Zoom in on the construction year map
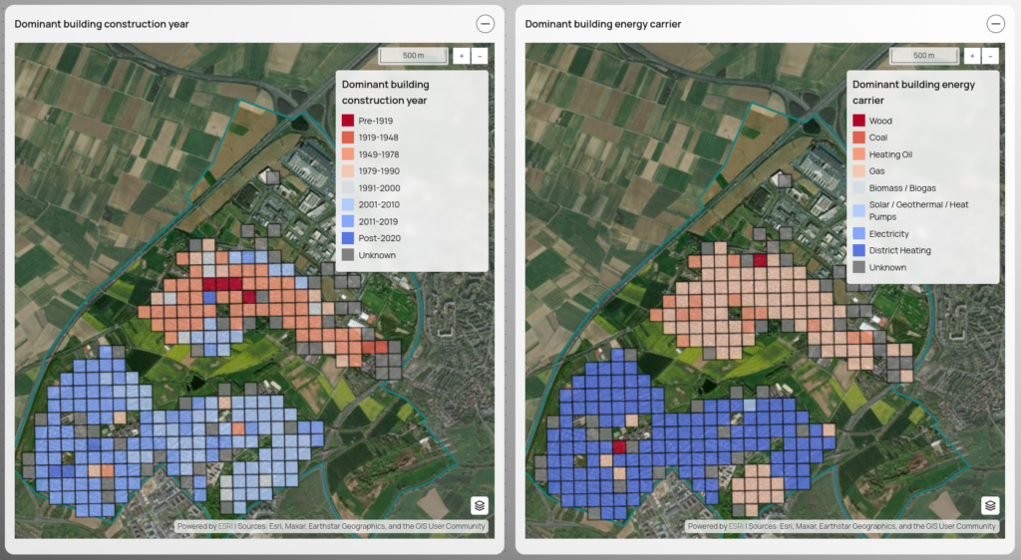The image size is (1021, 560). (x=462, y=56)
